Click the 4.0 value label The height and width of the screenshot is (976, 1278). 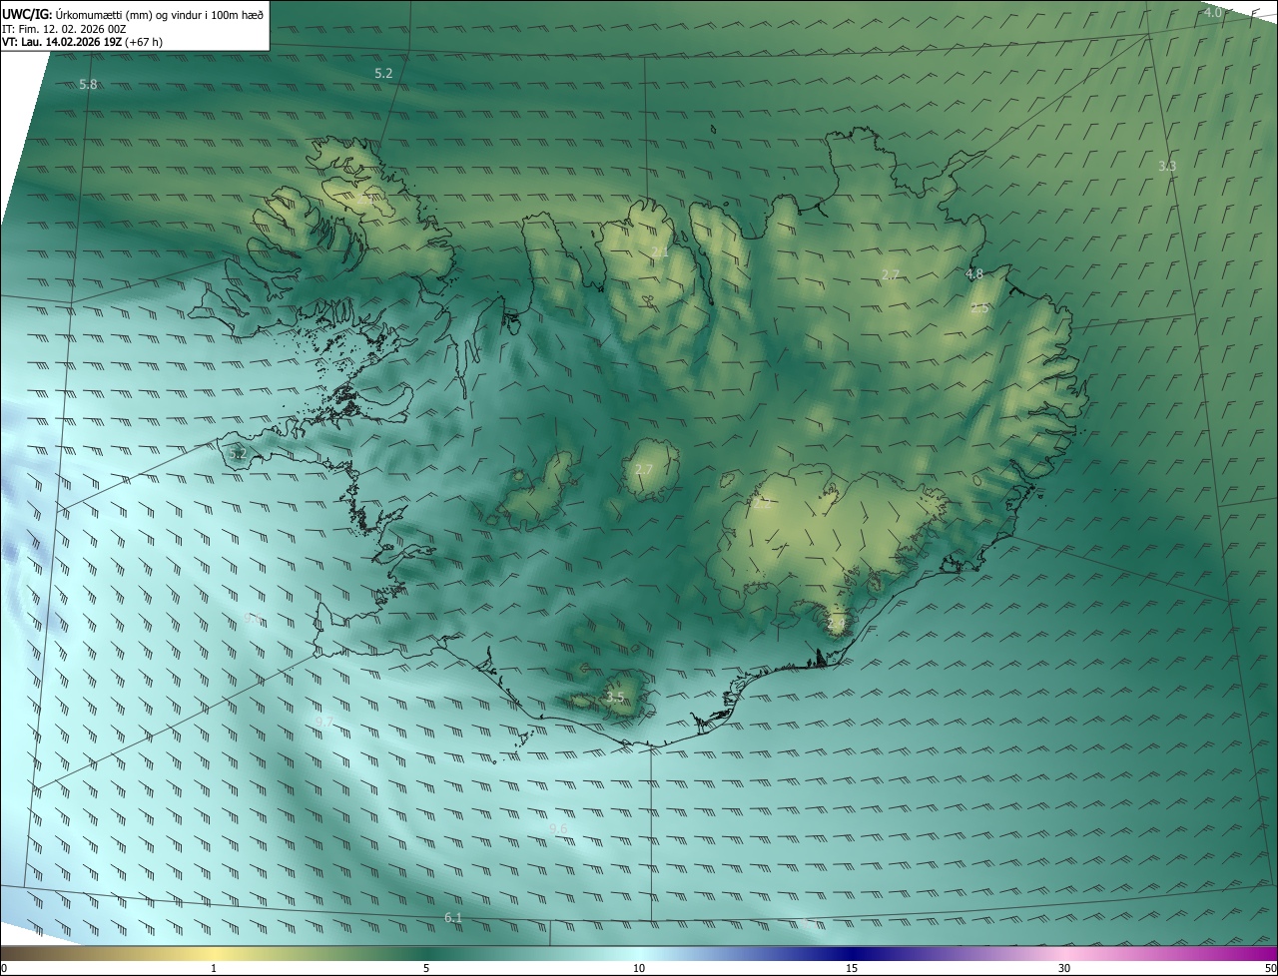click(x=1212, y=12)
